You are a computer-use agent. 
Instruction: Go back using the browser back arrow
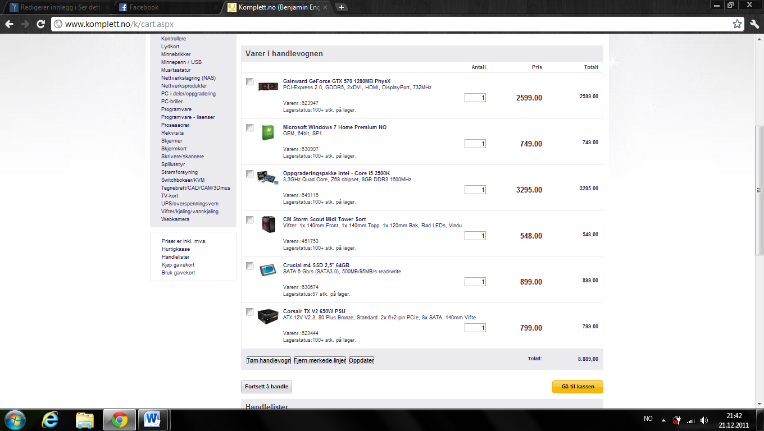[9, 24]
